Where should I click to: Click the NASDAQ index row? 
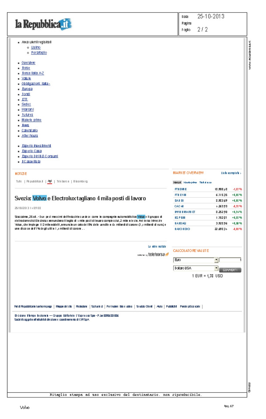(180, 223)
